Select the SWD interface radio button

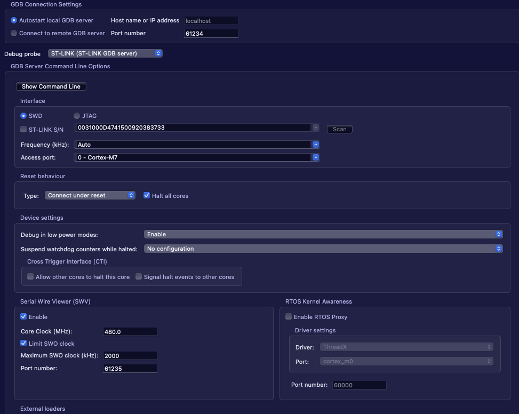pyautogui.click(x=23, y=116)
